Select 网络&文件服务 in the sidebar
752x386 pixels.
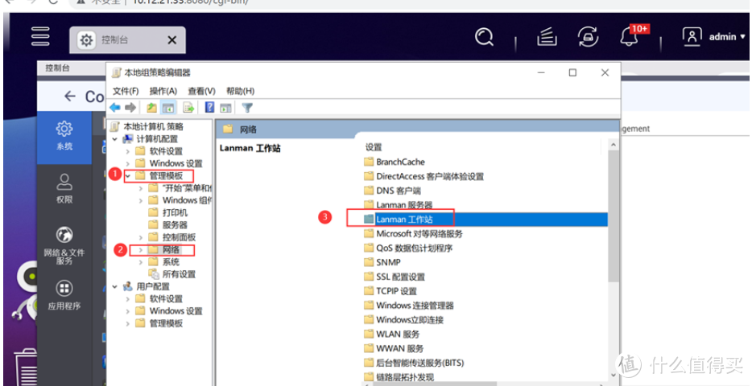coord(64,245)
